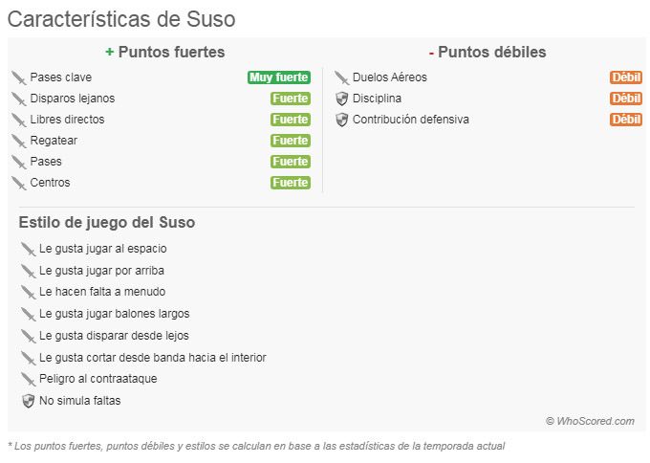Viewport: 650px width, 463px height.
Task: Click the Estilo de juego del Suso heading
Action: (x=107, y=222)
